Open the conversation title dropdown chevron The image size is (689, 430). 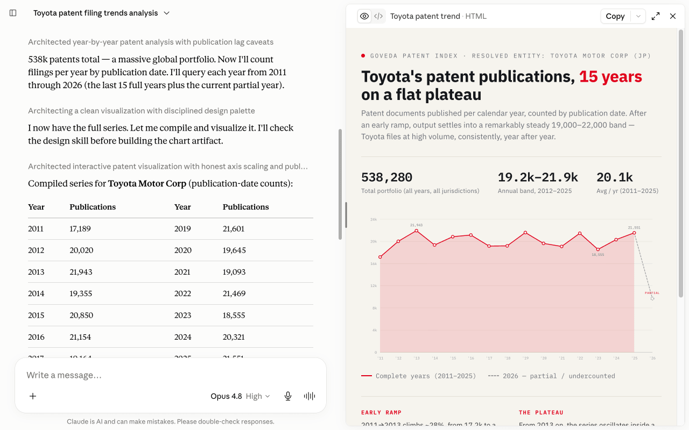point(166,13)
